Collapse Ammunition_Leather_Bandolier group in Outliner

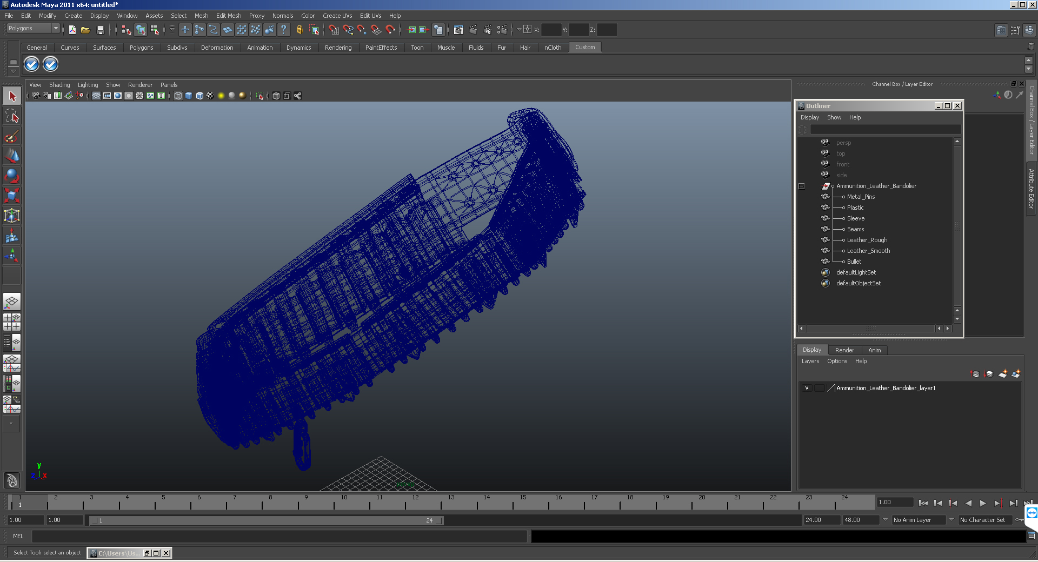click(802, 186)
